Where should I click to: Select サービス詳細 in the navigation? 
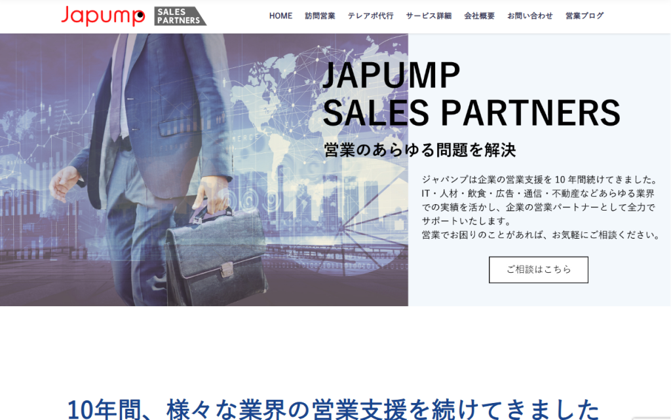click(429, 16)
